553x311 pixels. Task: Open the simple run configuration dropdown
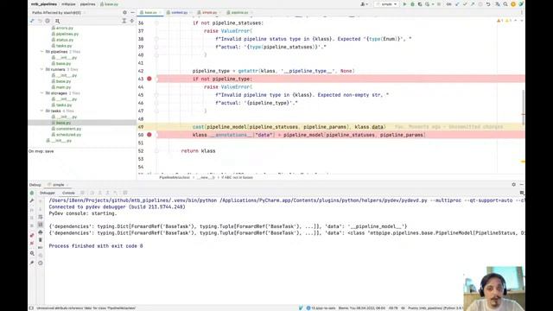(387, 4)
